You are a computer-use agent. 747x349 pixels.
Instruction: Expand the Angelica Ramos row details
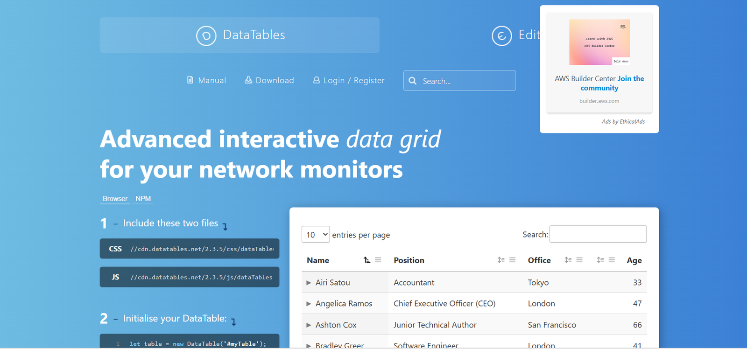pos(309,304)
